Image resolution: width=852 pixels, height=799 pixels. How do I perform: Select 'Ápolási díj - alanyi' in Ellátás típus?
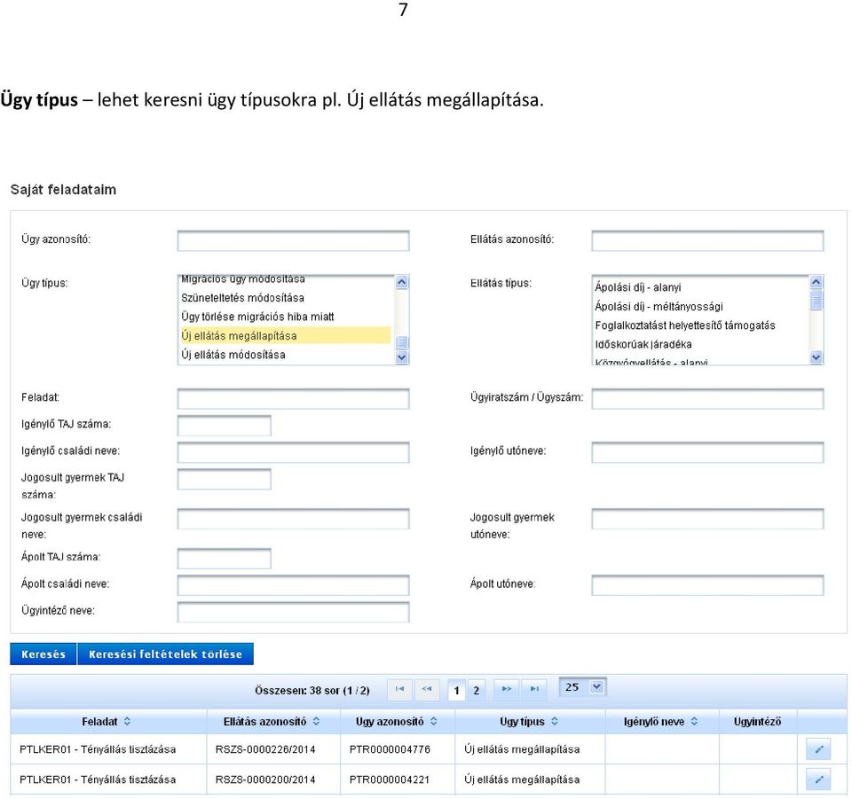coord(700,287)
